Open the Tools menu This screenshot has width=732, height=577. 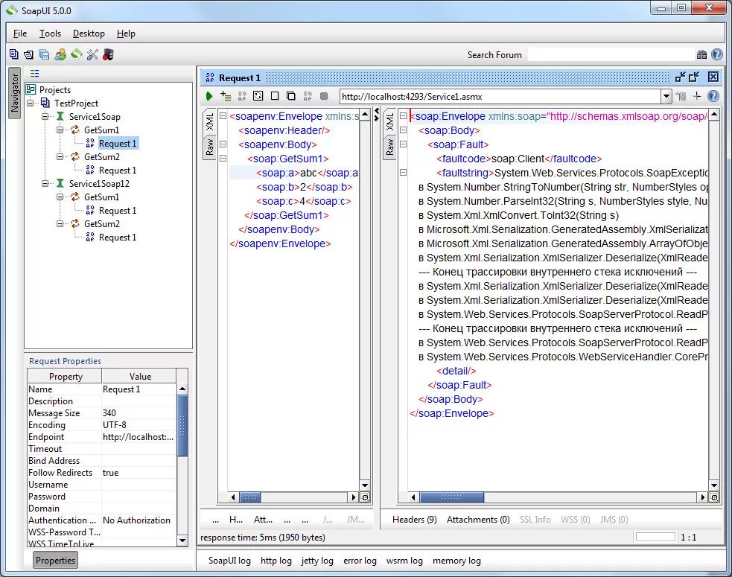(x=49, y=34)
